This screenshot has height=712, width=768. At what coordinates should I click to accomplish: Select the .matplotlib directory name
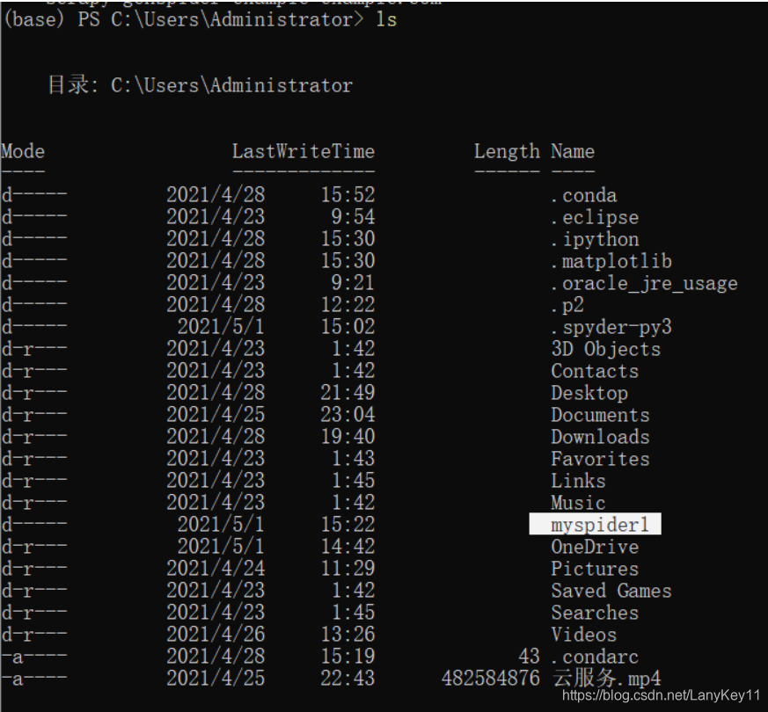tap(611, 261)
